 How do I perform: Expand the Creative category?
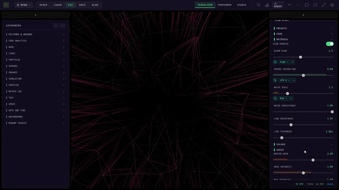click(35, 85)
